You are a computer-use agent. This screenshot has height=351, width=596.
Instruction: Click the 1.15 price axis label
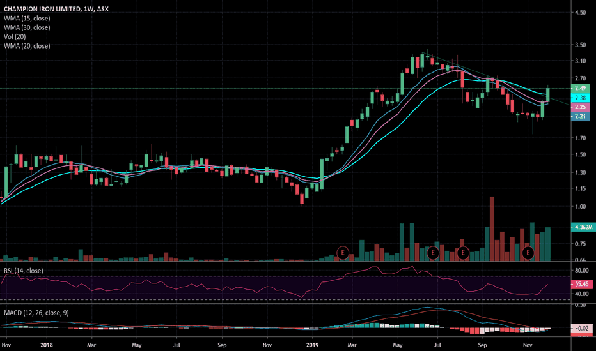[x=581, y=189]
